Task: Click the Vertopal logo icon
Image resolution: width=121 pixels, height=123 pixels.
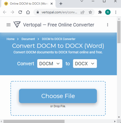Action: pyautogui.click(x=17, y=24)
